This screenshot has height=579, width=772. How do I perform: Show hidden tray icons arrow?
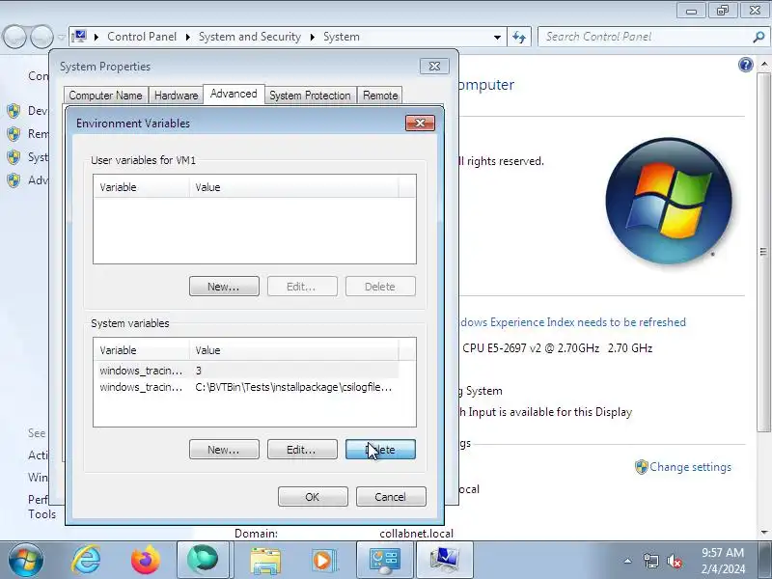(x=628, y=561)
